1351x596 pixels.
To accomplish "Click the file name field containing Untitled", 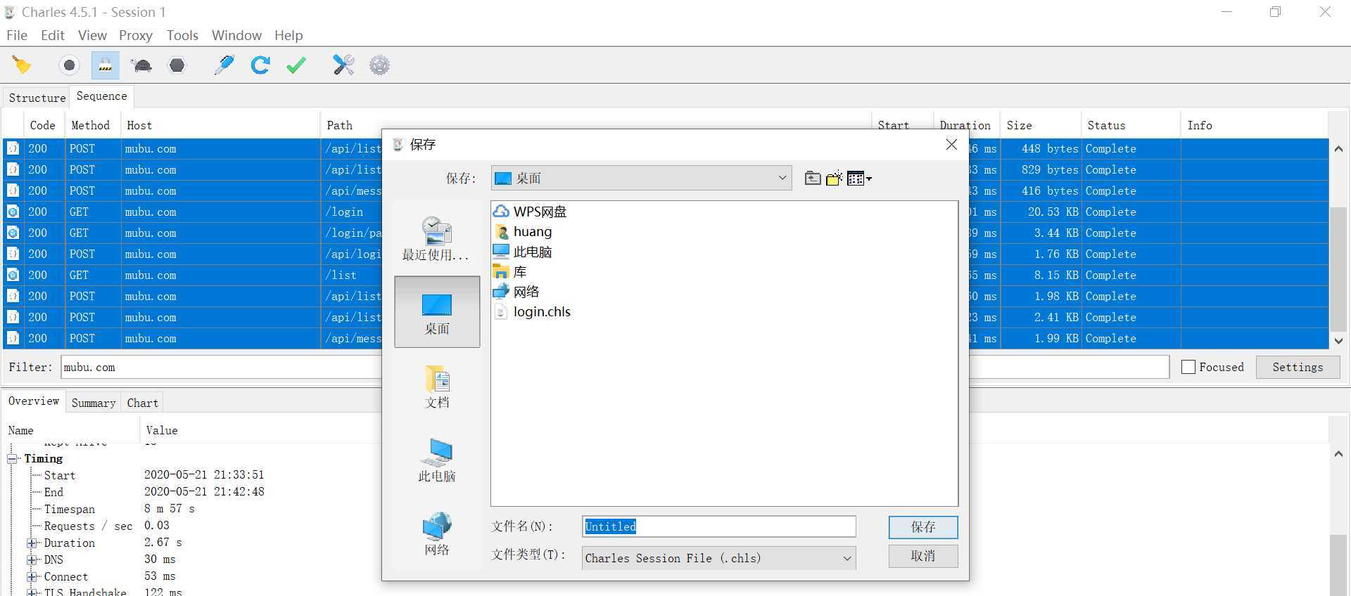I will click(x=718, y=526).
